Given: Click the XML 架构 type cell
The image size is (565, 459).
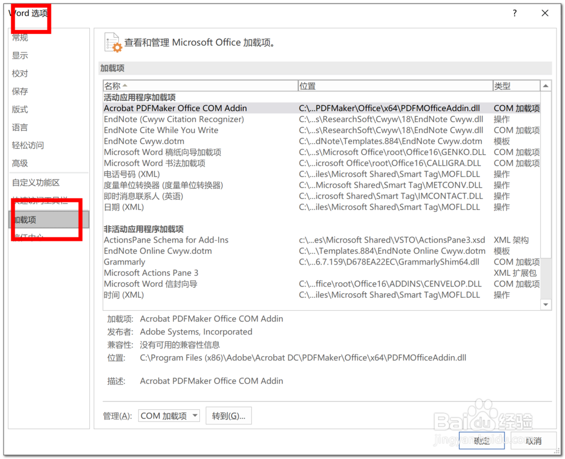Looking at the screenshot, I should pyautogui.click(x=511, y=240).
